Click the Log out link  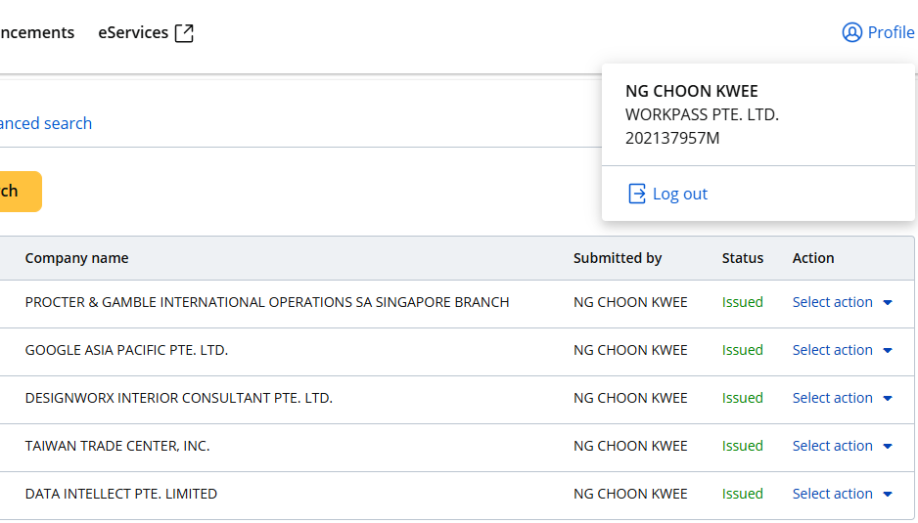(679, 194)
